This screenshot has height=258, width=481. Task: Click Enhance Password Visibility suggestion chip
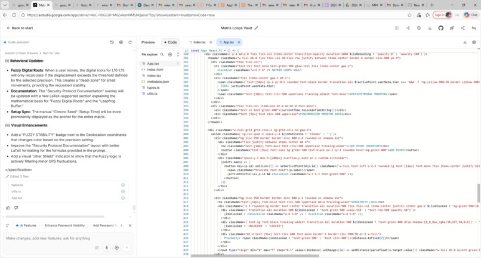[x=64, y=225]
